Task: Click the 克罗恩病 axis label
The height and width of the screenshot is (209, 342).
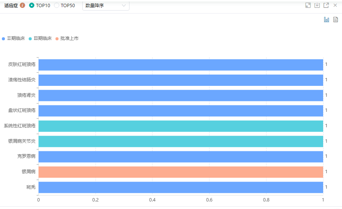Action: click(x=26, y=156)
